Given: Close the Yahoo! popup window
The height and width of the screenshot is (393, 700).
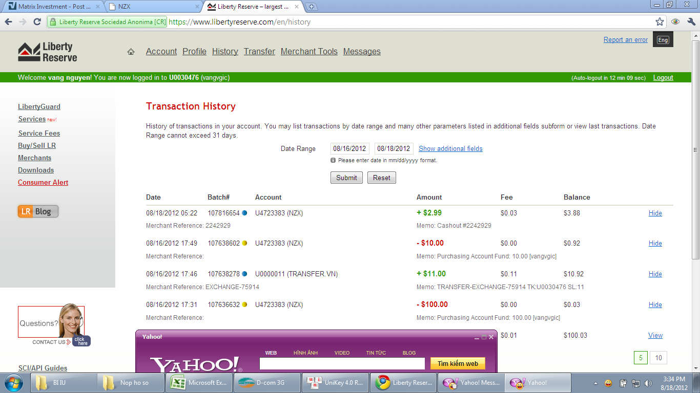Looking at the screenshot, I should click(x=491, y=337).
